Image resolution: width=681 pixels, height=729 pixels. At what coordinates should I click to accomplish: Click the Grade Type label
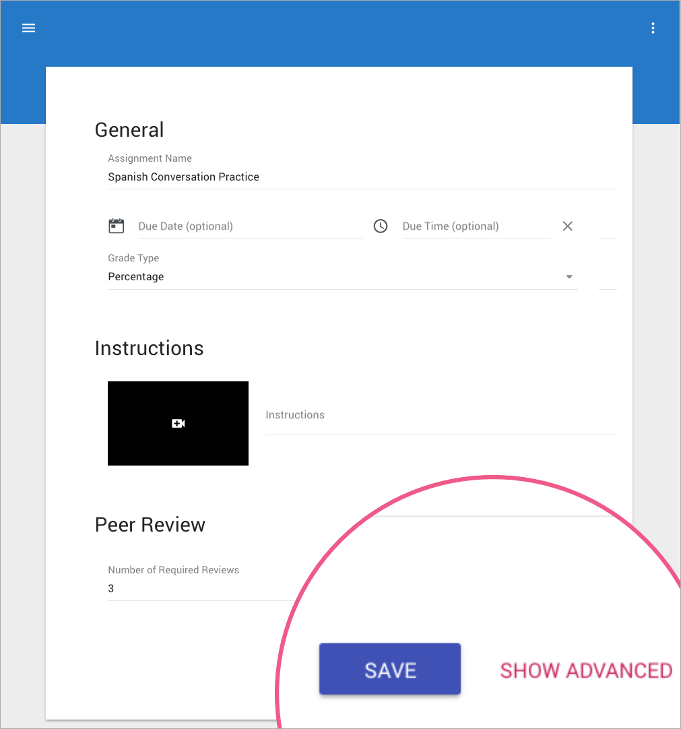[x=133, y=258]
